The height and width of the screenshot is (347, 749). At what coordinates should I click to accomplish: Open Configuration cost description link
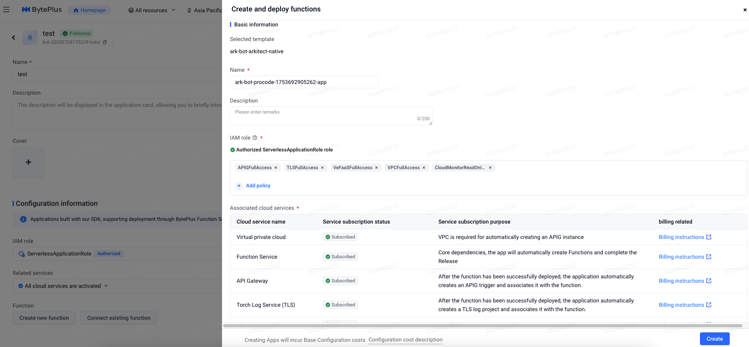[x=405, y=340]
